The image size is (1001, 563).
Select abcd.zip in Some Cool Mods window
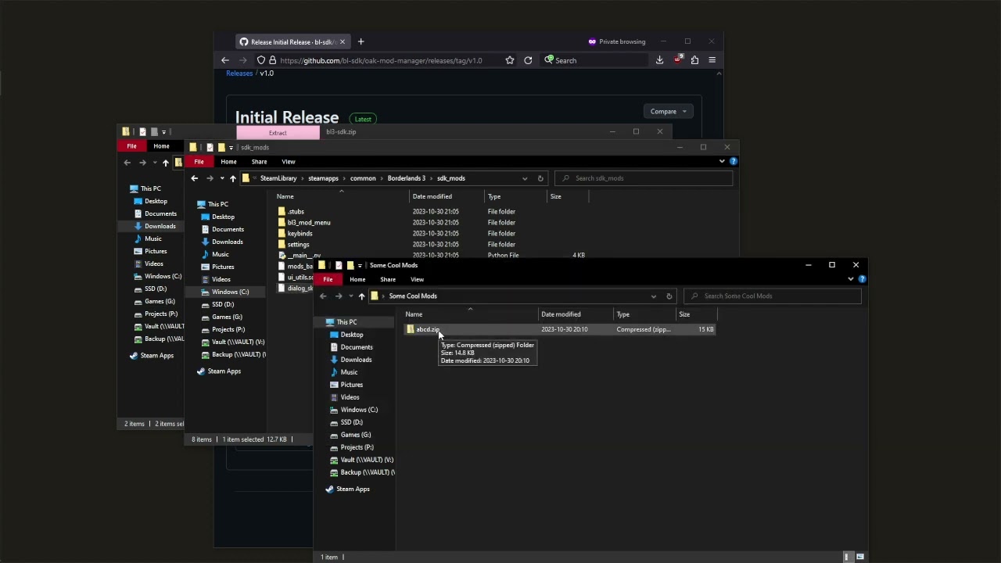click(x=427, y=329)
